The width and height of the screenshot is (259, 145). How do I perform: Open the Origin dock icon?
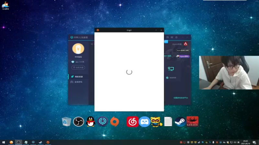115,122
